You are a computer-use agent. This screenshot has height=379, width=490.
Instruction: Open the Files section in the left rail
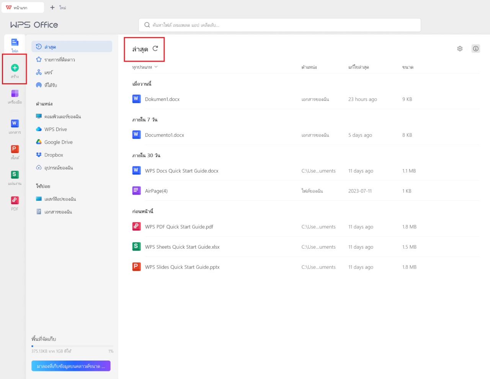point(15,44)
